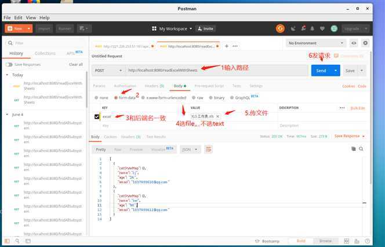Open the user avatar menu
The image size is (385, 247).
(x=334, y=29)
